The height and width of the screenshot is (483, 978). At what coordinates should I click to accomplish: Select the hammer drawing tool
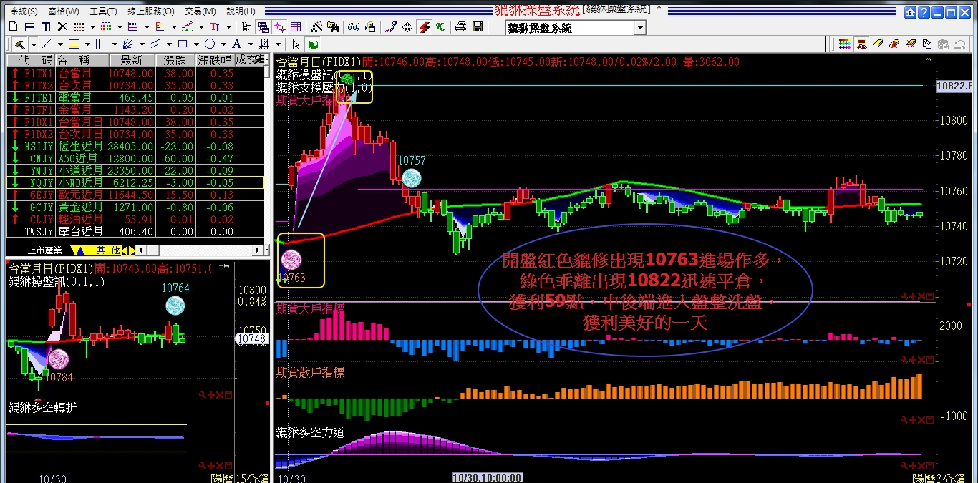coord(20,44)
